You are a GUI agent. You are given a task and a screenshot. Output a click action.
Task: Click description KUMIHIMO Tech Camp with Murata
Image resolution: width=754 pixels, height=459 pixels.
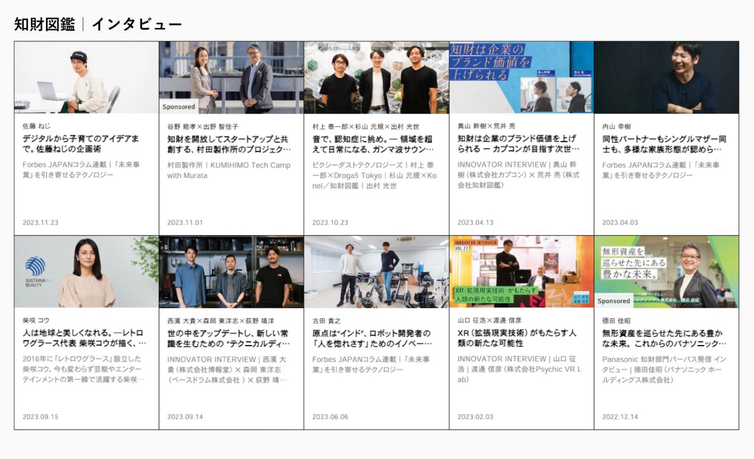point(229,170)
